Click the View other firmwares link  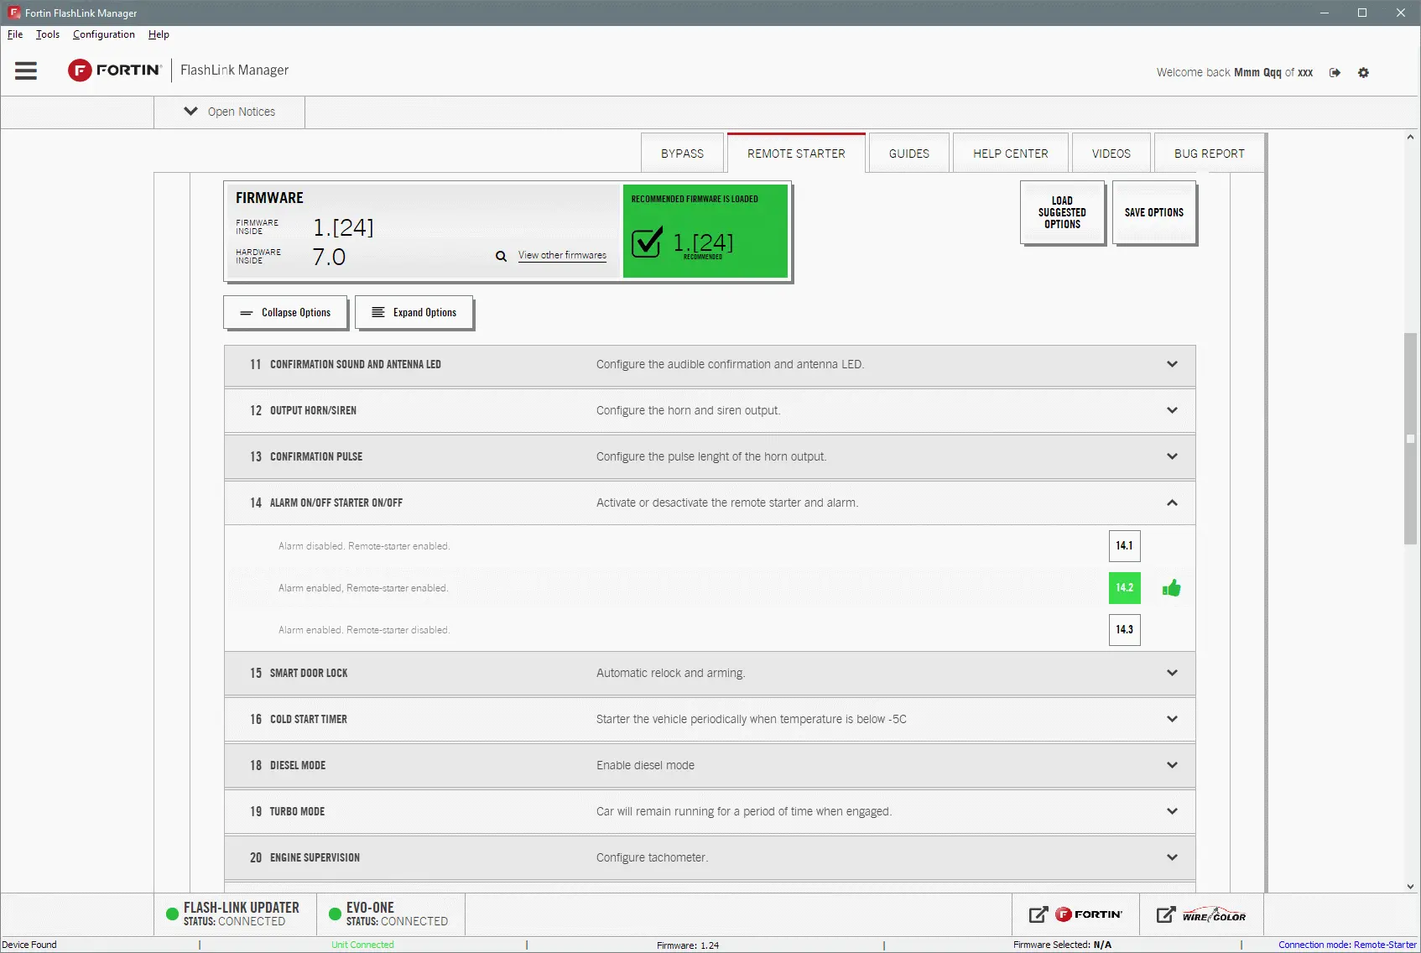tap(562, 255)
